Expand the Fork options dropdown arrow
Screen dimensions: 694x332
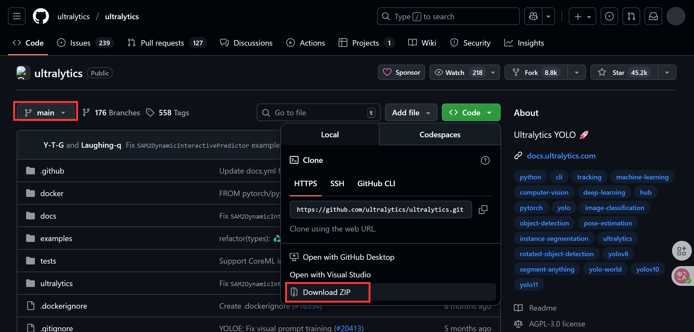(577, 72)
